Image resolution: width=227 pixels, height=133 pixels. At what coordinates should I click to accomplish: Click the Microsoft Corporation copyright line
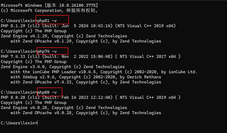click(50, 10)
